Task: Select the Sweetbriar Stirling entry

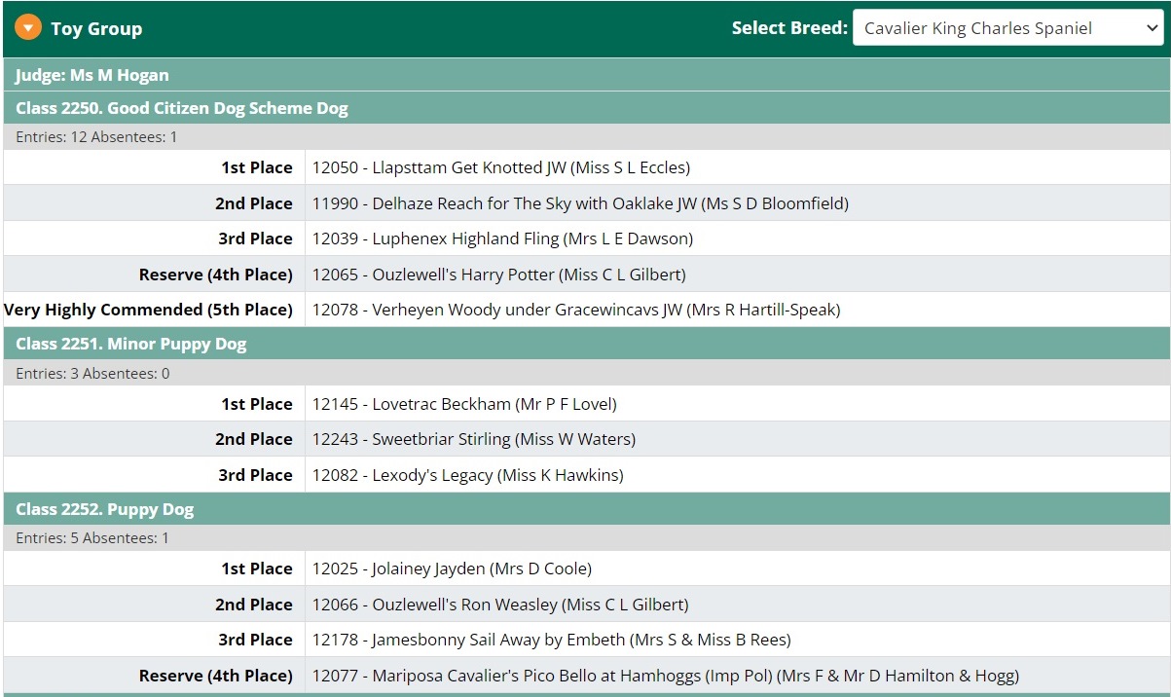Action: (x=473, y=439)
